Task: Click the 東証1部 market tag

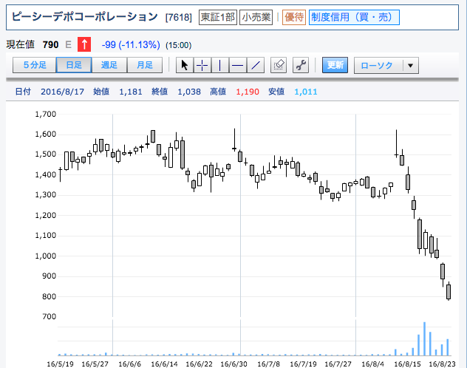Action: coord(218,17)
